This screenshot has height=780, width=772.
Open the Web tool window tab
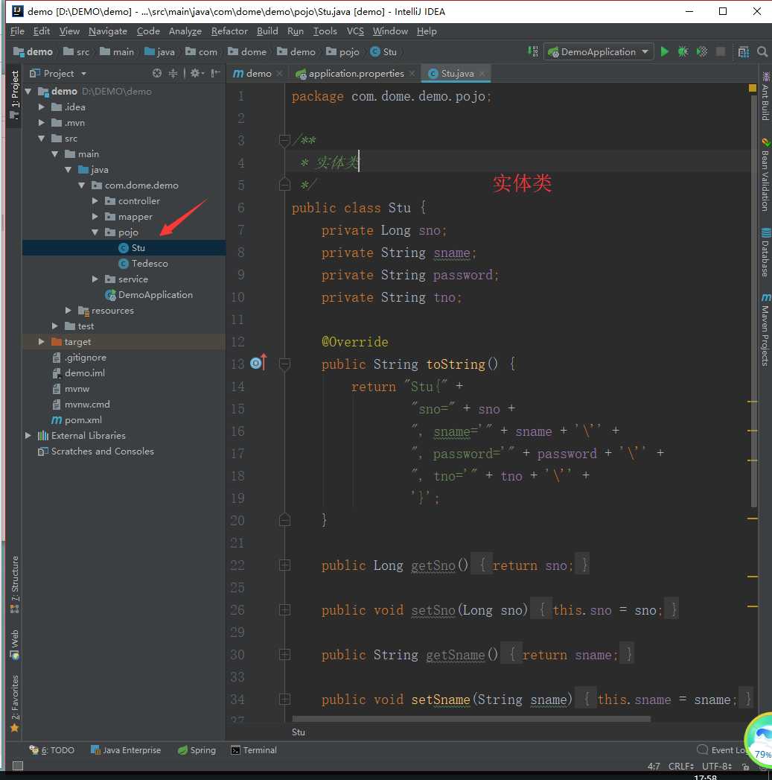[14, 644]
